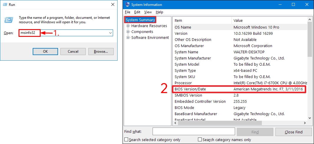
Task: Select System Summary in the tree
Action: pos(140,20)
